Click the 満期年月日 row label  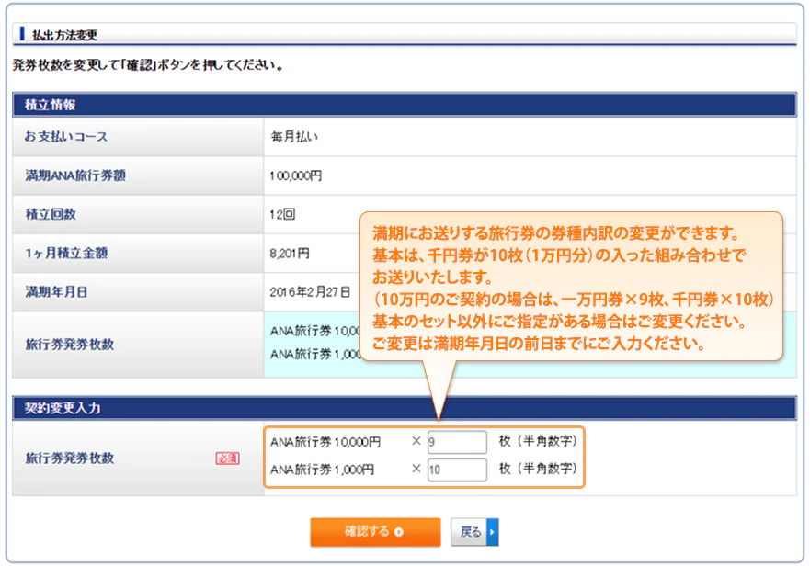[56, 292]
